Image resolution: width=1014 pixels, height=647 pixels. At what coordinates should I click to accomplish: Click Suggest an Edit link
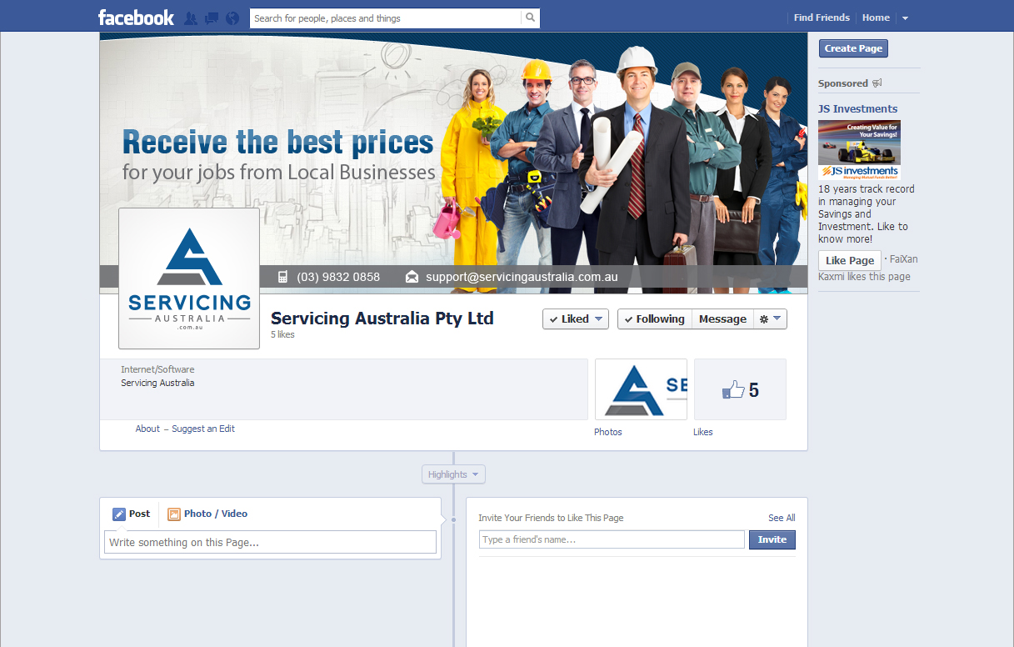click(x=203, y=429)
